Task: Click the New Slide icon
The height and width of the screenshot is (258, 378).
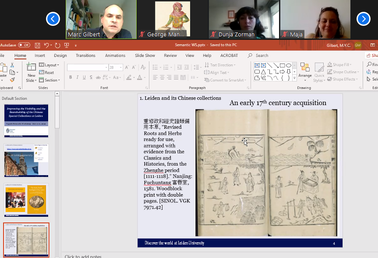Action: (31, 67)
